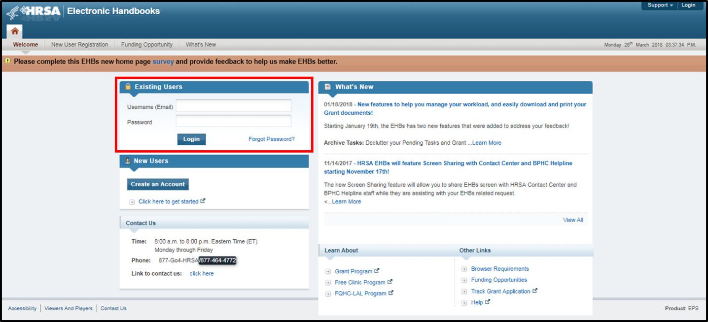Open the Browser Requirements link
Image resolution: width=708 pixels, height=322 pixels.
point(500,269)
